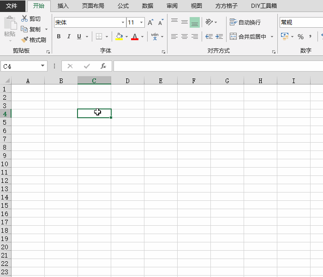The height and width of the screenshot is (277, 323).
Task: Toggle align text right
Action: click(x=195, y=36)
